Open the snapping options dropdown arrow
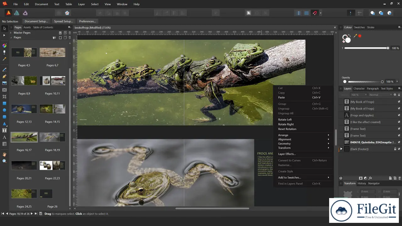This screenshot has height=226, width=402. 320,13
